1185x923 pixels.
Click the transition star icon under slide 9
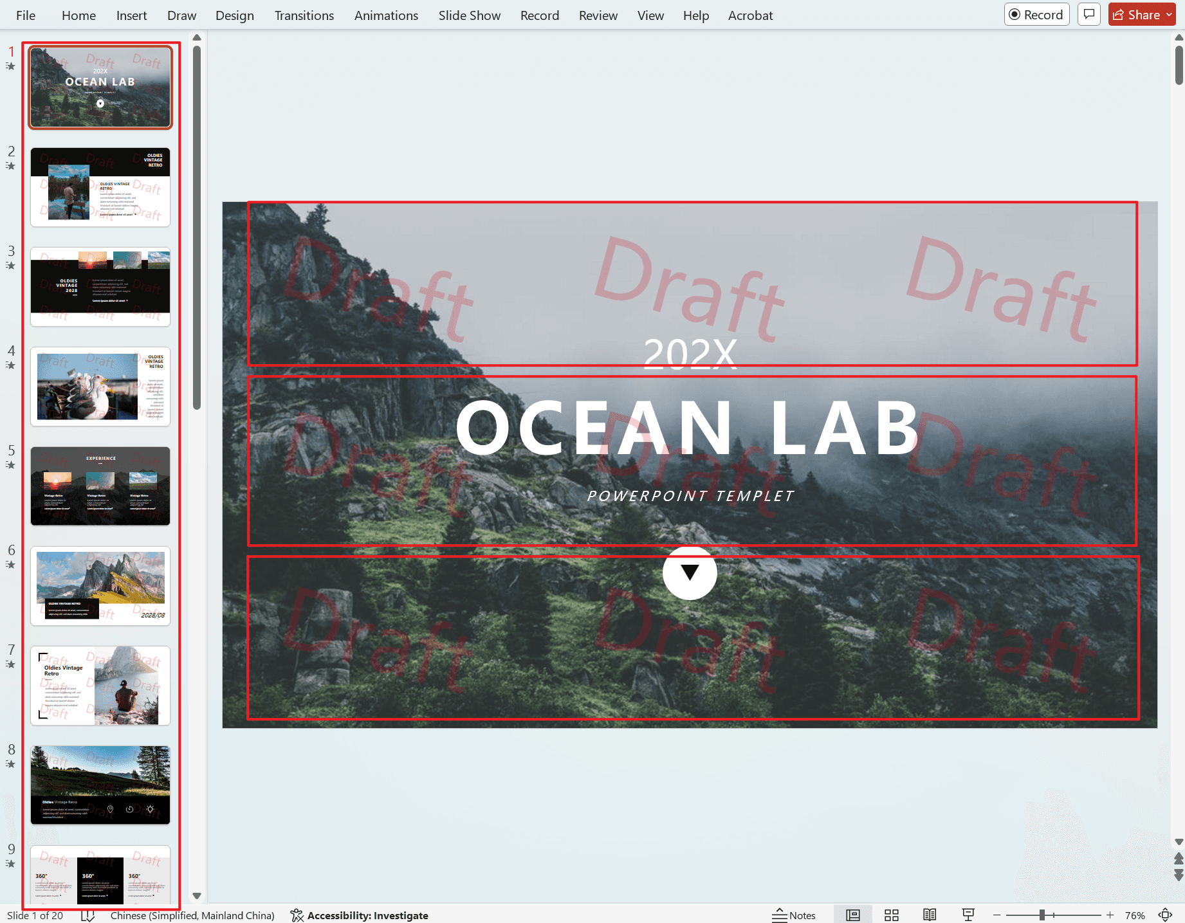pyautogui.click(x=10, y=864)
